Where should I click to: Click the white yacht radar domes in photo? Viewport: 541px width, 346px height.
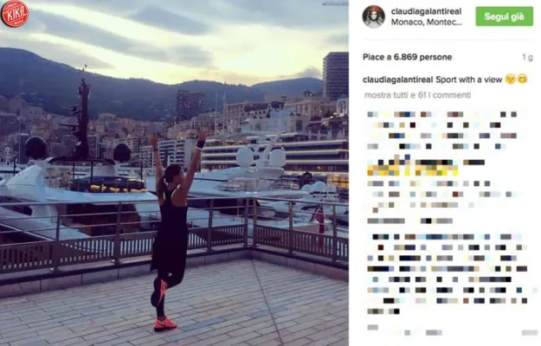tap(261, 157)
